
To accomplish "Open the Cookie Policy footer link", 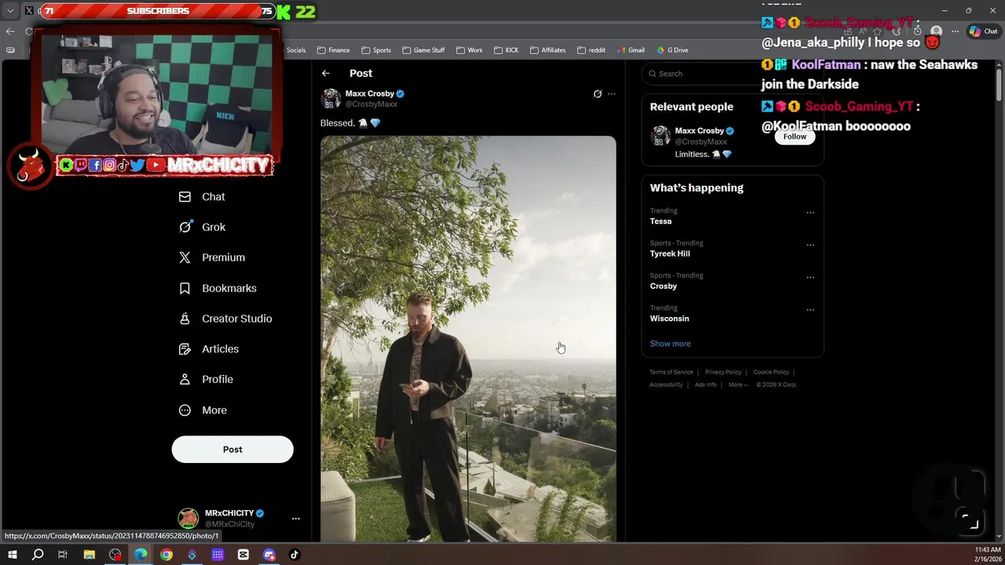I will click(x=771, y=372).
